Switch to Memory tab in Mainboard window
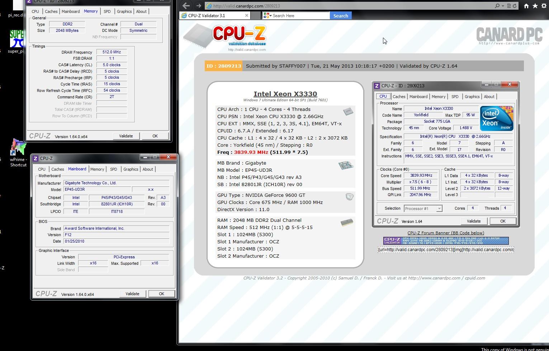This screenshot has width=549, height=351. tap(97, 169)
